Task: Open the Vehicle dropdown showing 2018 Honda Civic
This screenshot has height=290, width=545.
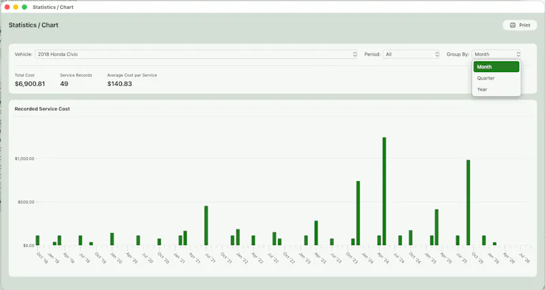Action: pos(196,54)
